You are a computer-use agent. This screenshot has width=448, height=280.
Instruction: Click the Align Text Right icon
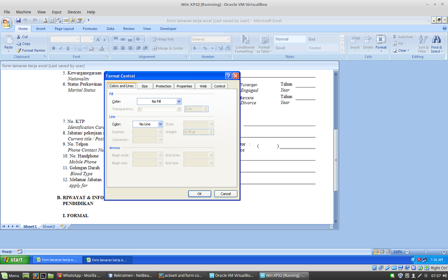click(130, 48)
